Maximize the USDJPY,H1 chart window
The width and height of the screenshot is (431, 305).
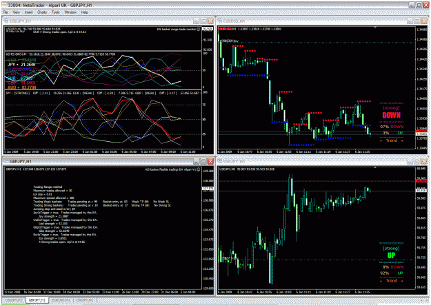coord(203,21)
